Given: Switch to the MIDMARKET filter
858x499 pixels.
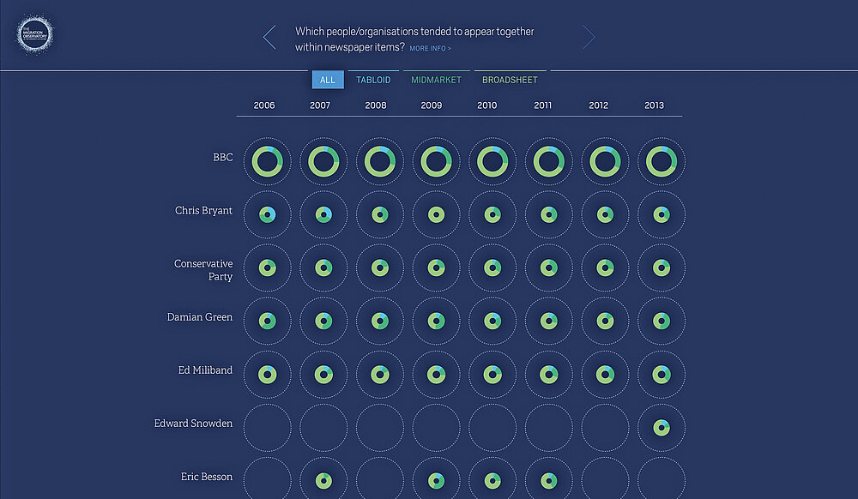Looking at the screenshot, I should (x=436, y=80).
